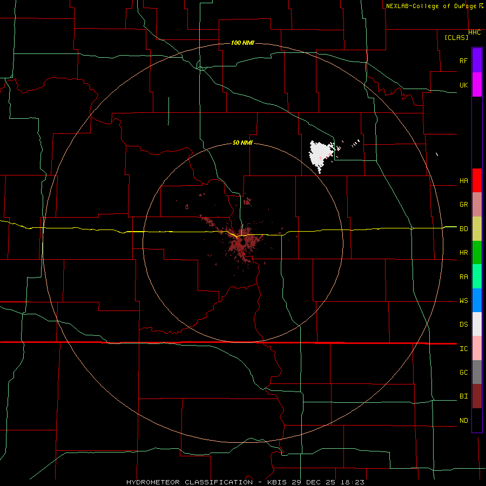
Task: Click the 'DS' legend label
Action: click(463, 325)
